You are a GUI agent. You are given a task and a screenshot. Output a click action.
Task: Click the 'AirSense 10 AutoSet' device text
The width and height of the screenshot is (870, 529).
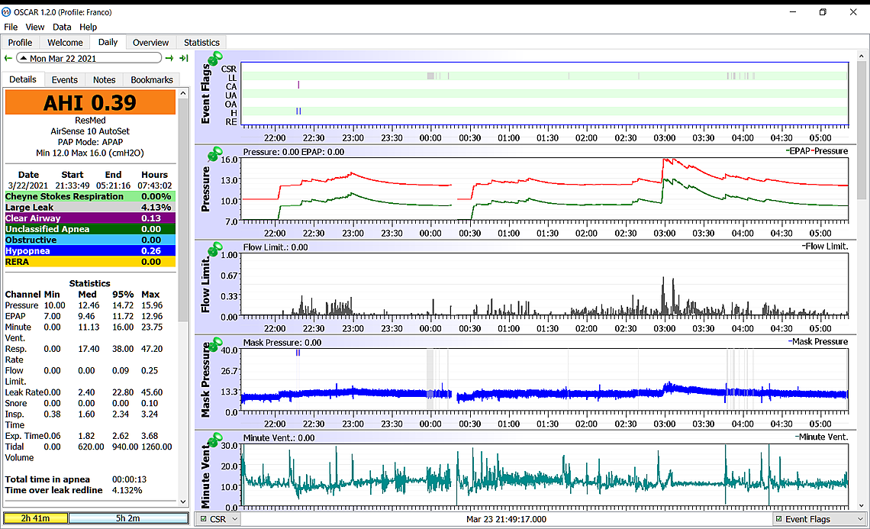coord(90,131)
